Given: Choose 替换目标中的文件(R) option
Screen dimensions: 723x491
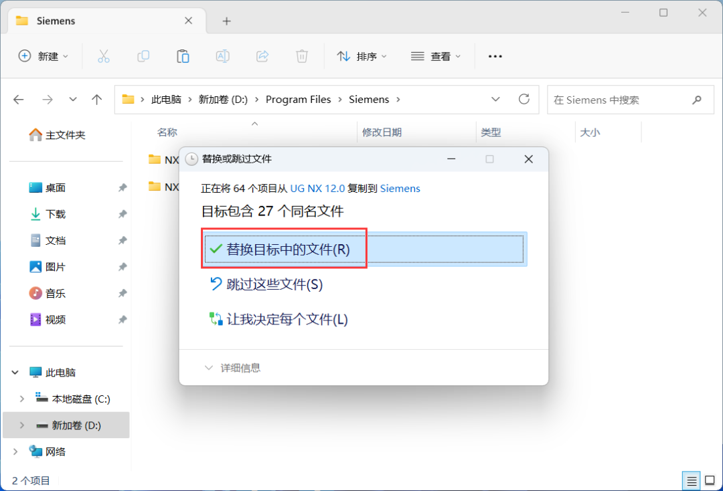Looking at the screenshot, I should tap(364, 250).
